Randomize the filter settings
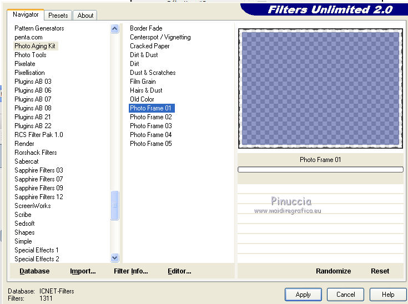 point(333,271)
